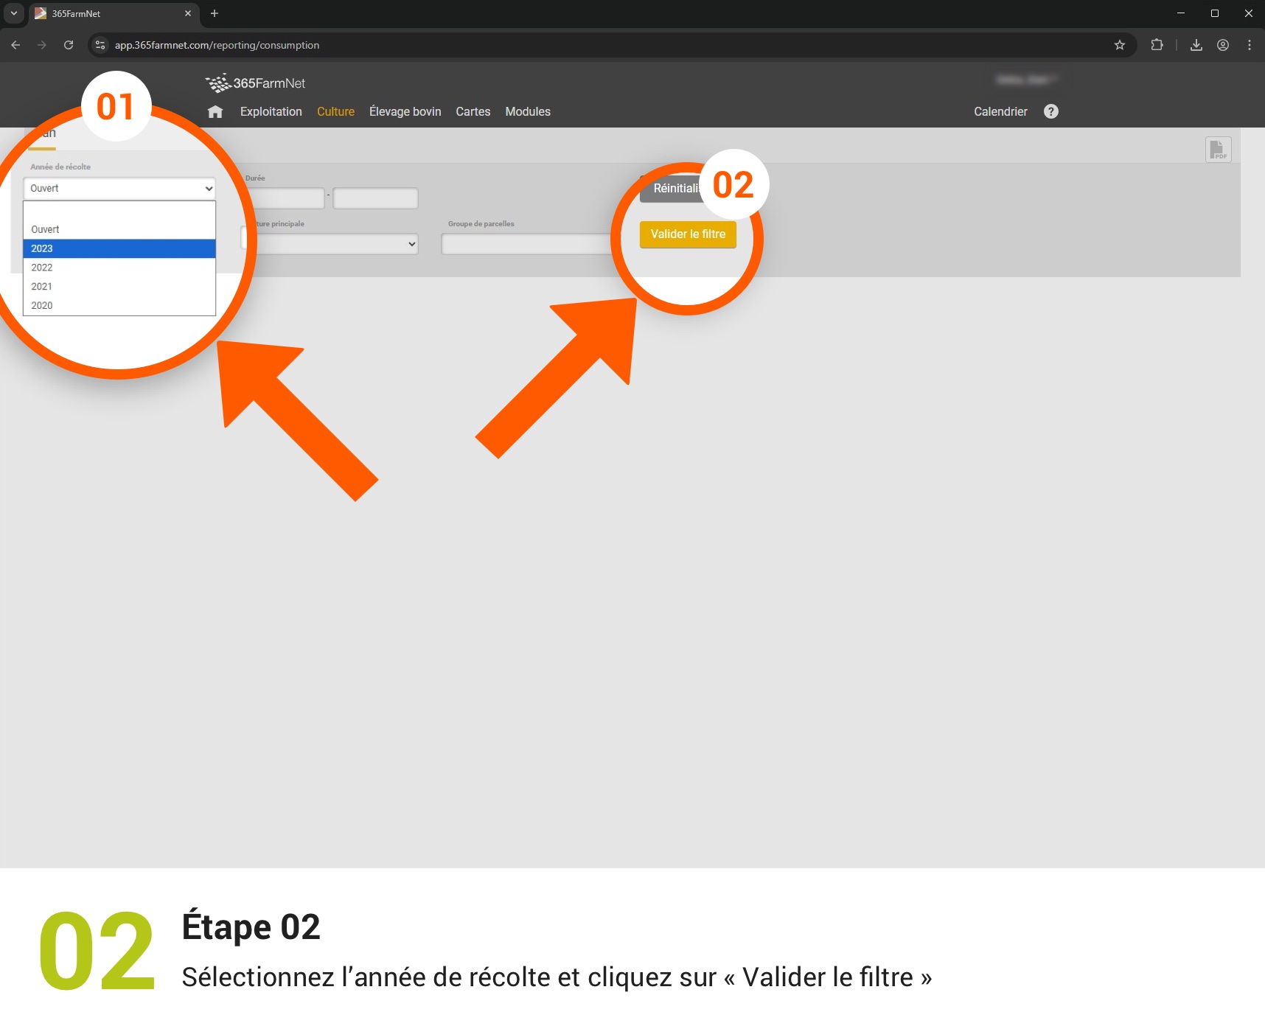Open the browser profile icon
1265x1026 pixels.
(1223, 45)
